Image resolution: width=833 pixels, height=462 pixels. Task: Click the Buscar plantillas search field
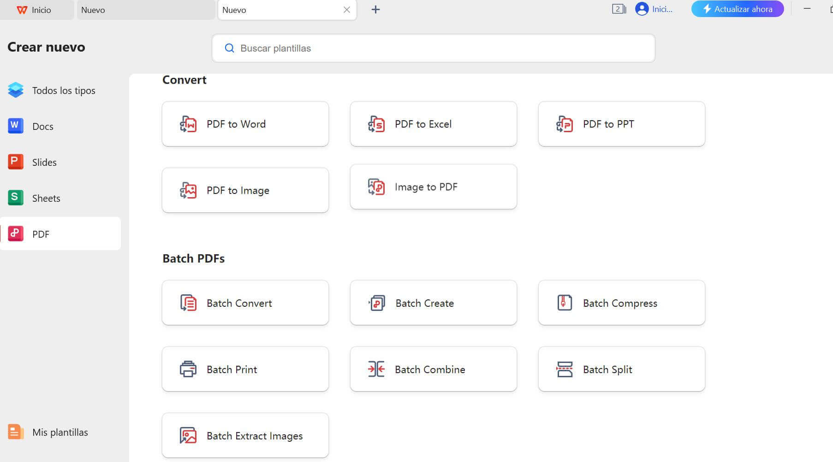pyautogui.click(x=433, y=48)
